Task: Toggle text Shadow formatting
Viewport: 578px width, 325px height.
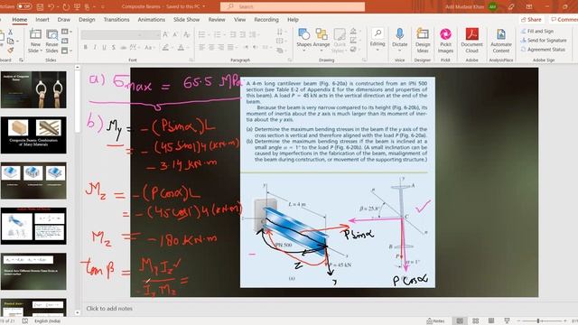Action: pos(114,48)
